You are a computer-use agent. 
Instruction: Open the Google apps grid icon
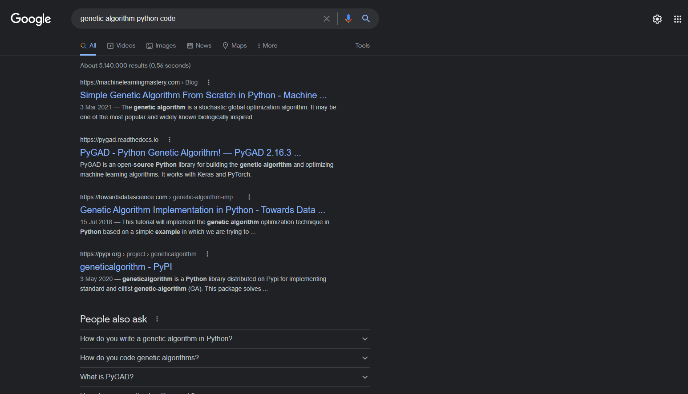pyautogui.click(x=677, y=19)
